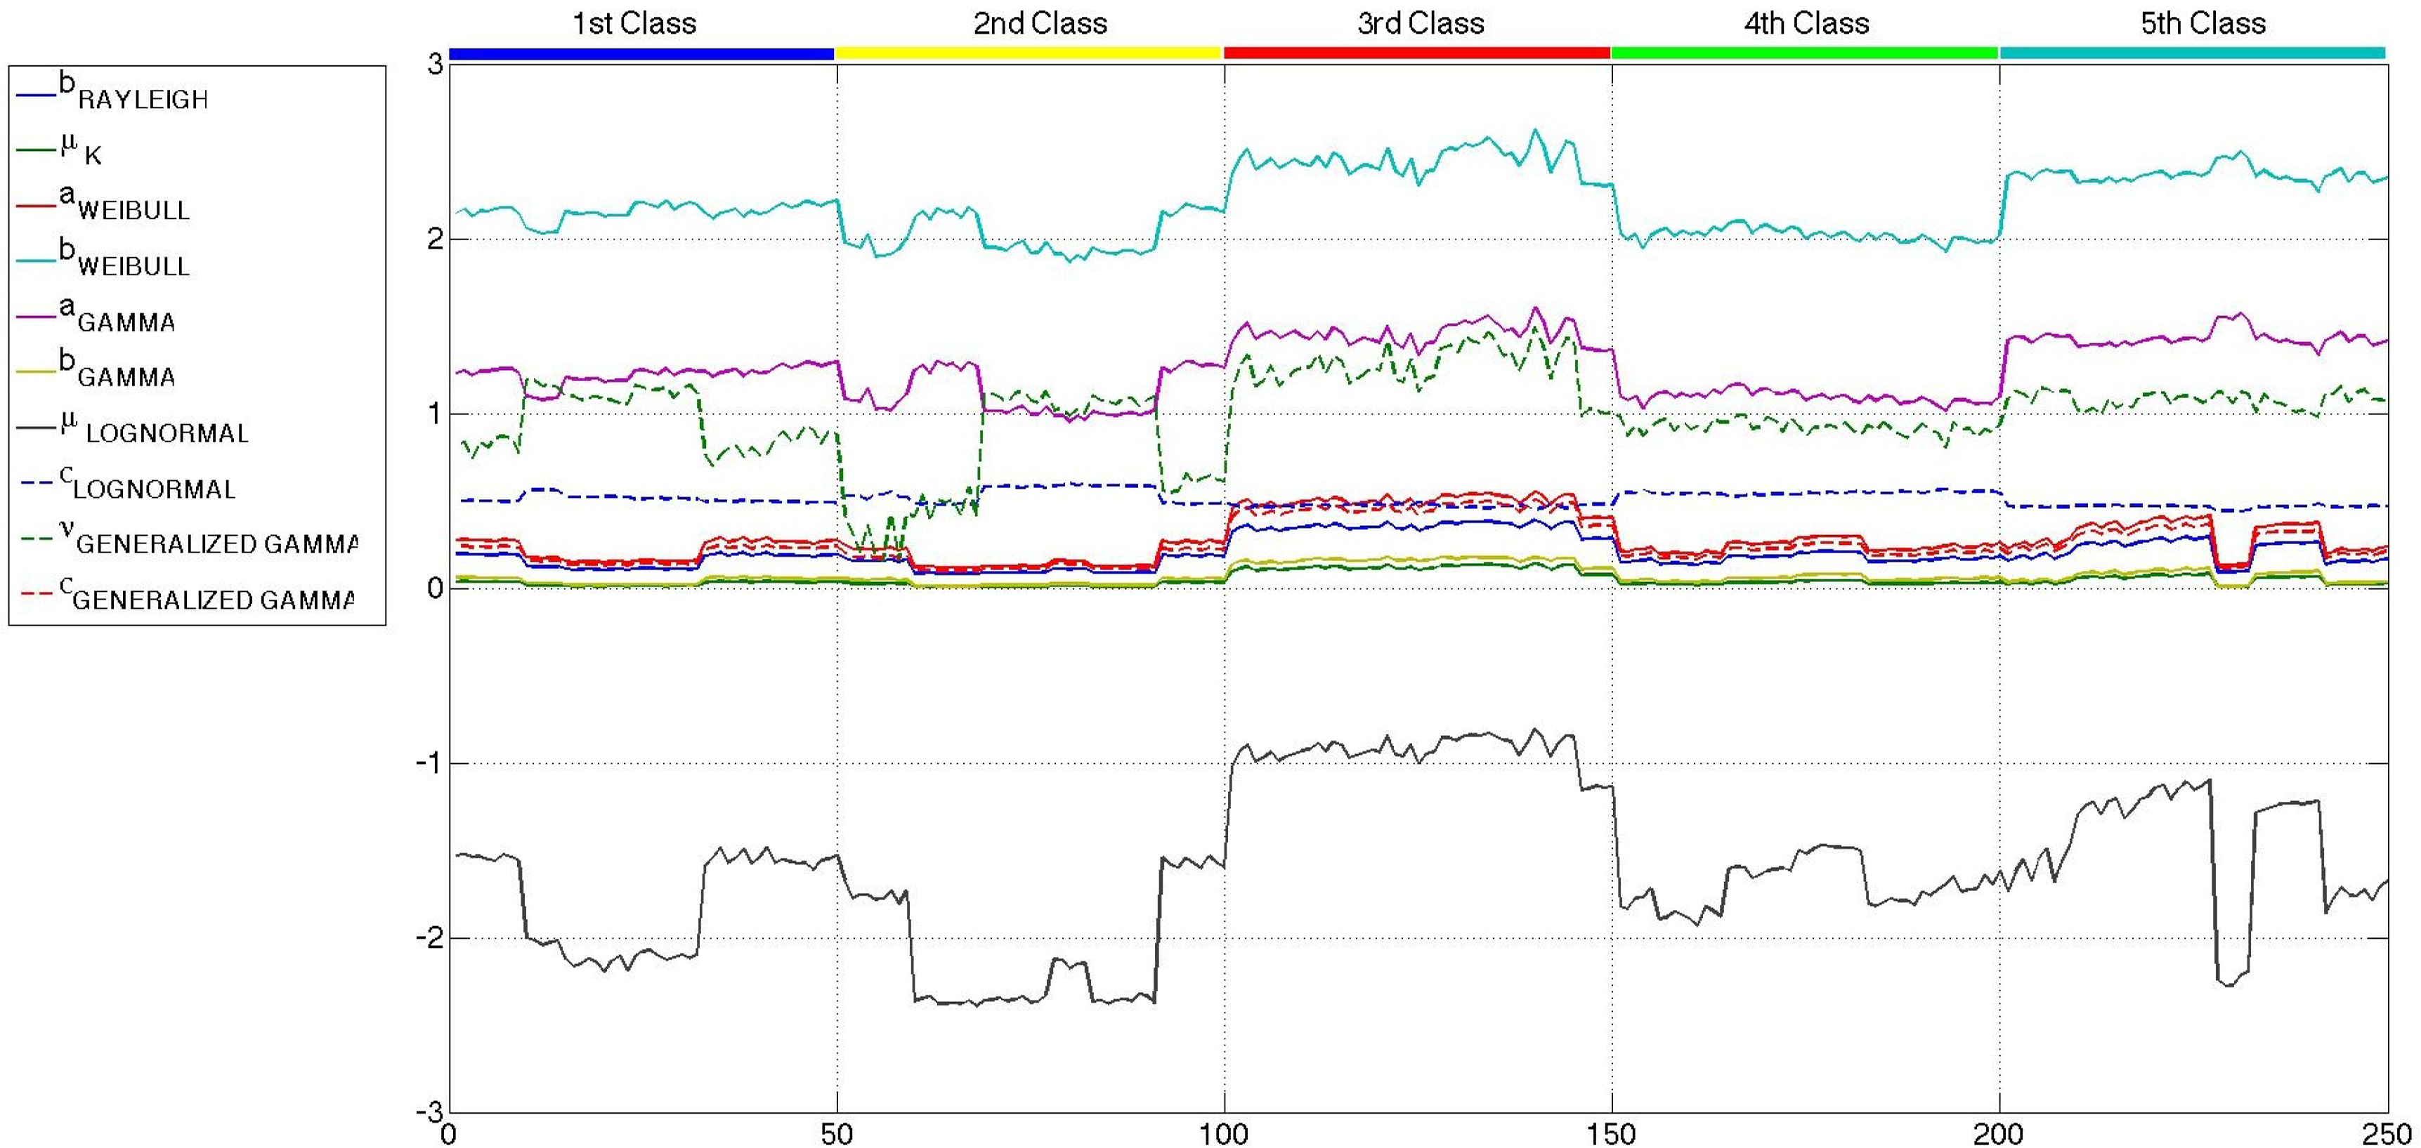
Task: Click the a GAMMA legend entry
Action: click(x=116, y=316)
